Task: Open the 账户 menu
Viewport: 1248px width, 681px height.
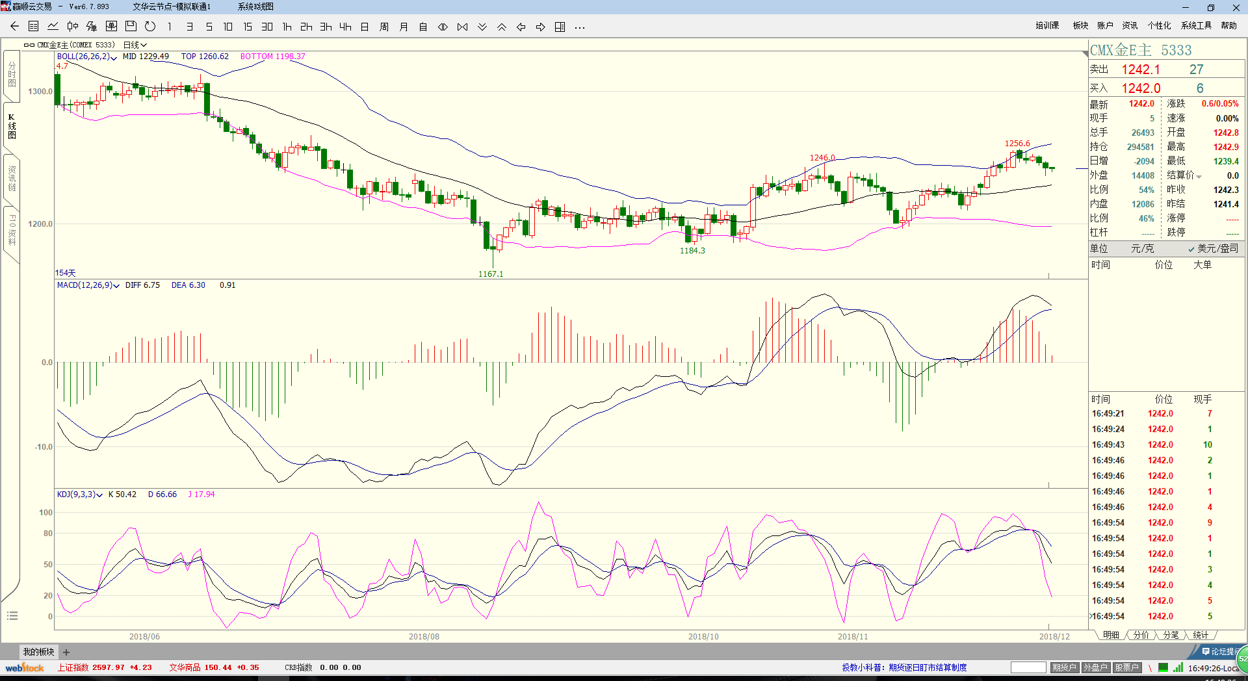Action: point(1105,25)
